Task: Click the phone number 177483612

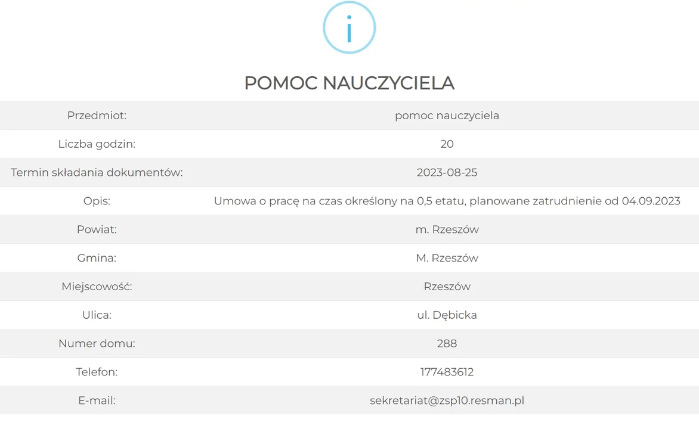Action: coord(447,372)
